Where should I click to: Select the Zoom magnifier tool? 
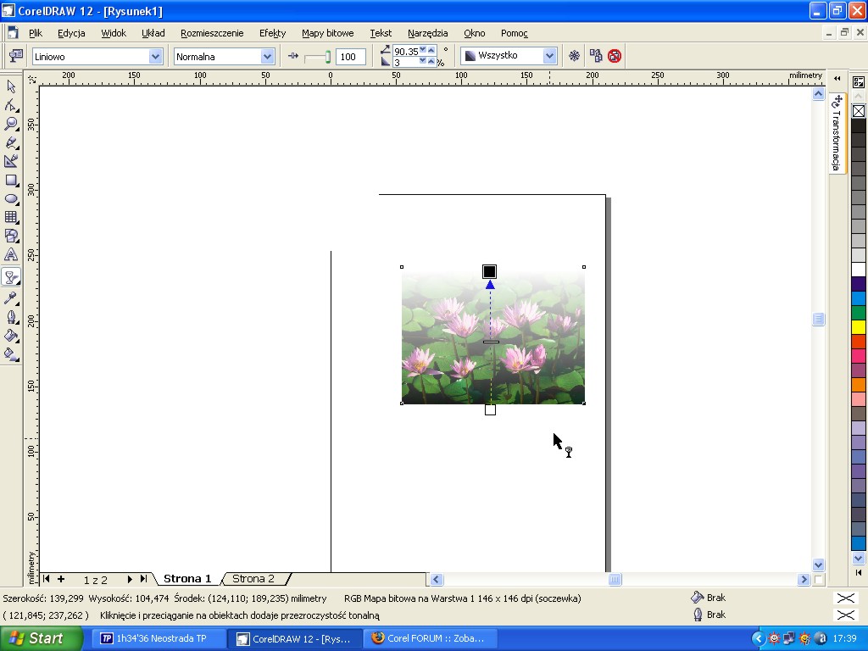click(11, 124)
